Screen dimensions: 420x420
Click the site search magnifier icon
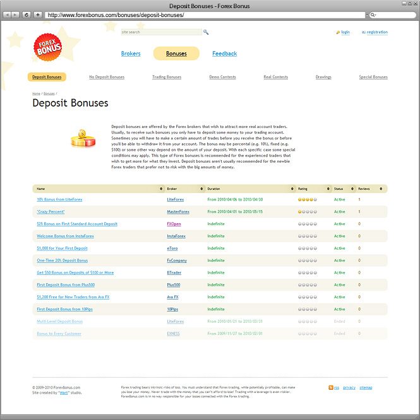[x=206, y=32]
